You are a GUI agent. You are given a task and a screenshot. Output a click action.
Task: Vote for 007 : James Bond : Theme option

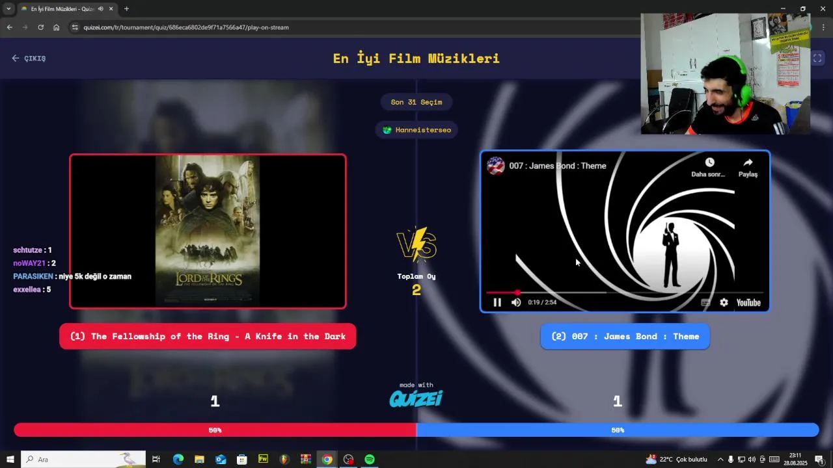pyautogui.click(x=625, y=337)
